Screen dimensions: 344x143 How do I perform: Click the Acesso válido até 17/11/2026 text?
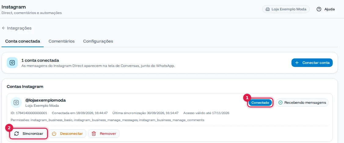(x=206, y=113)
